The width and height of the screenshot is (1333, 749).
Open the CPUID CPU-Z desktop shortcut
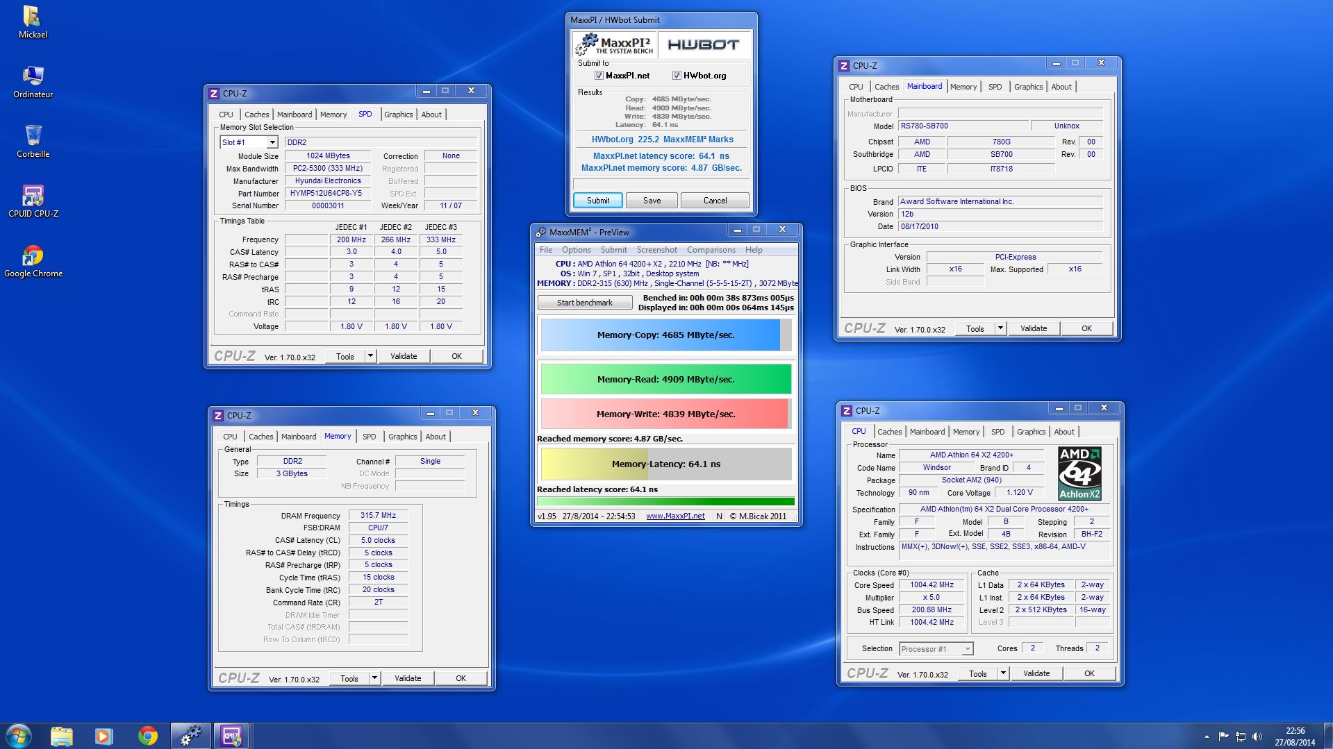point(33,201)
